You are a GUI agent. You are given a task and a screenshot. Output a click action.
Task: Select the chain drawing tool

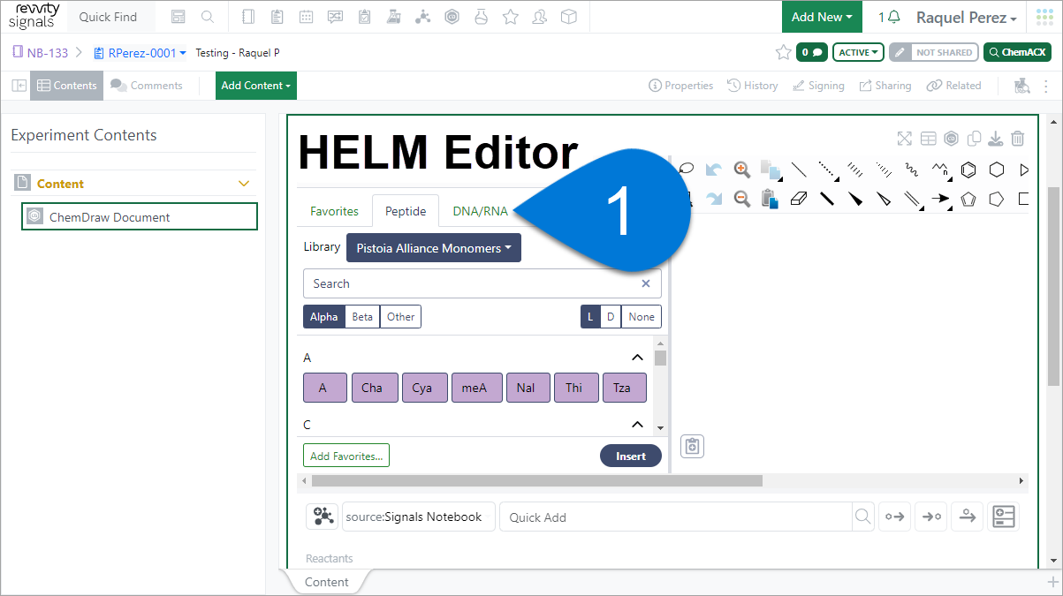(x=940, y=169)
